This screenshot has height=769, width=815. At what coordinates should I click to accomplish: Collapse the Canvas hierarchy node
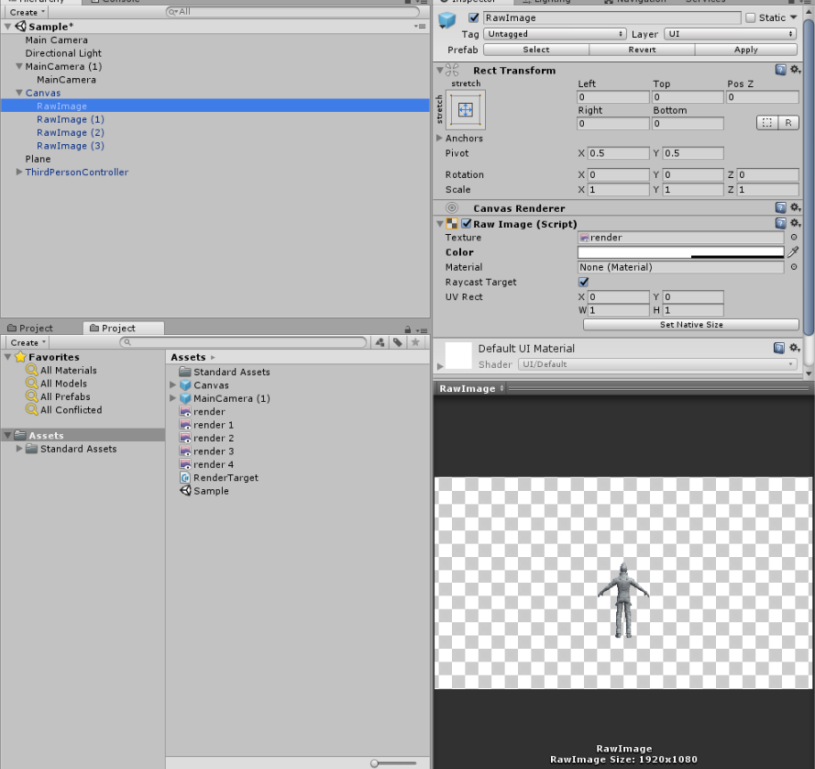19,93
